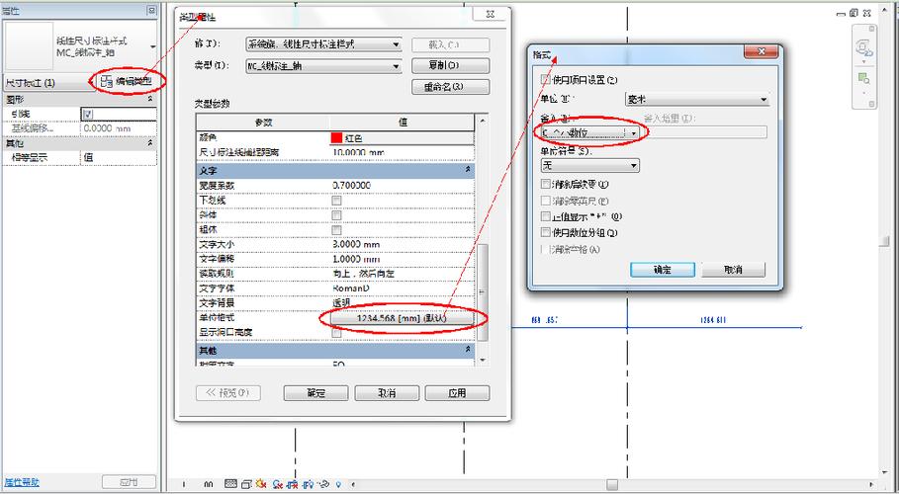Close the 格式 Format dialog
The image size is (899, 494).
[x=762, y=51]
